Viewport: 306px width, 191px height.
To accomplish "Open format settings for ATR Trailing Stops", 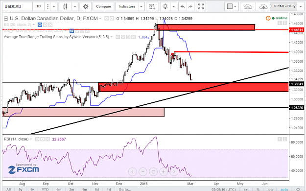I will pyautogui.click(x=123, y=37).
